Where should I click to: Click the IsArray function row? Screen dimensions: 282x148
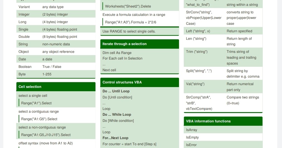coord(223,130)
